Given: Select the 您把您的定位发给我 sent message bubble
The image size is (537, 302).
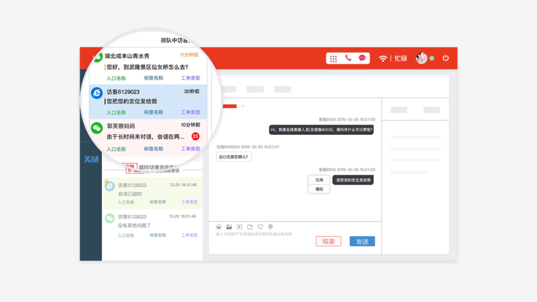Looking at the screenshot, I should click(353, 180).
